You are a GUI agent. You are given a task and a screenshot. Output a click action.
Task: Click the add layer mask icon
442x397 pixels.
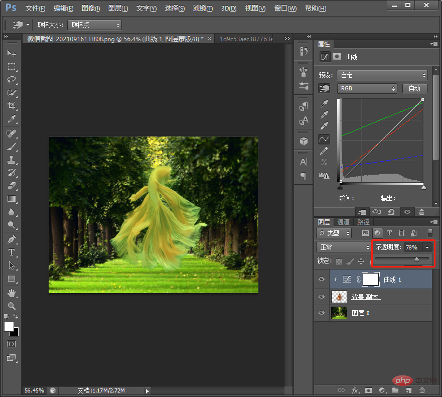[x=368, y=390]
